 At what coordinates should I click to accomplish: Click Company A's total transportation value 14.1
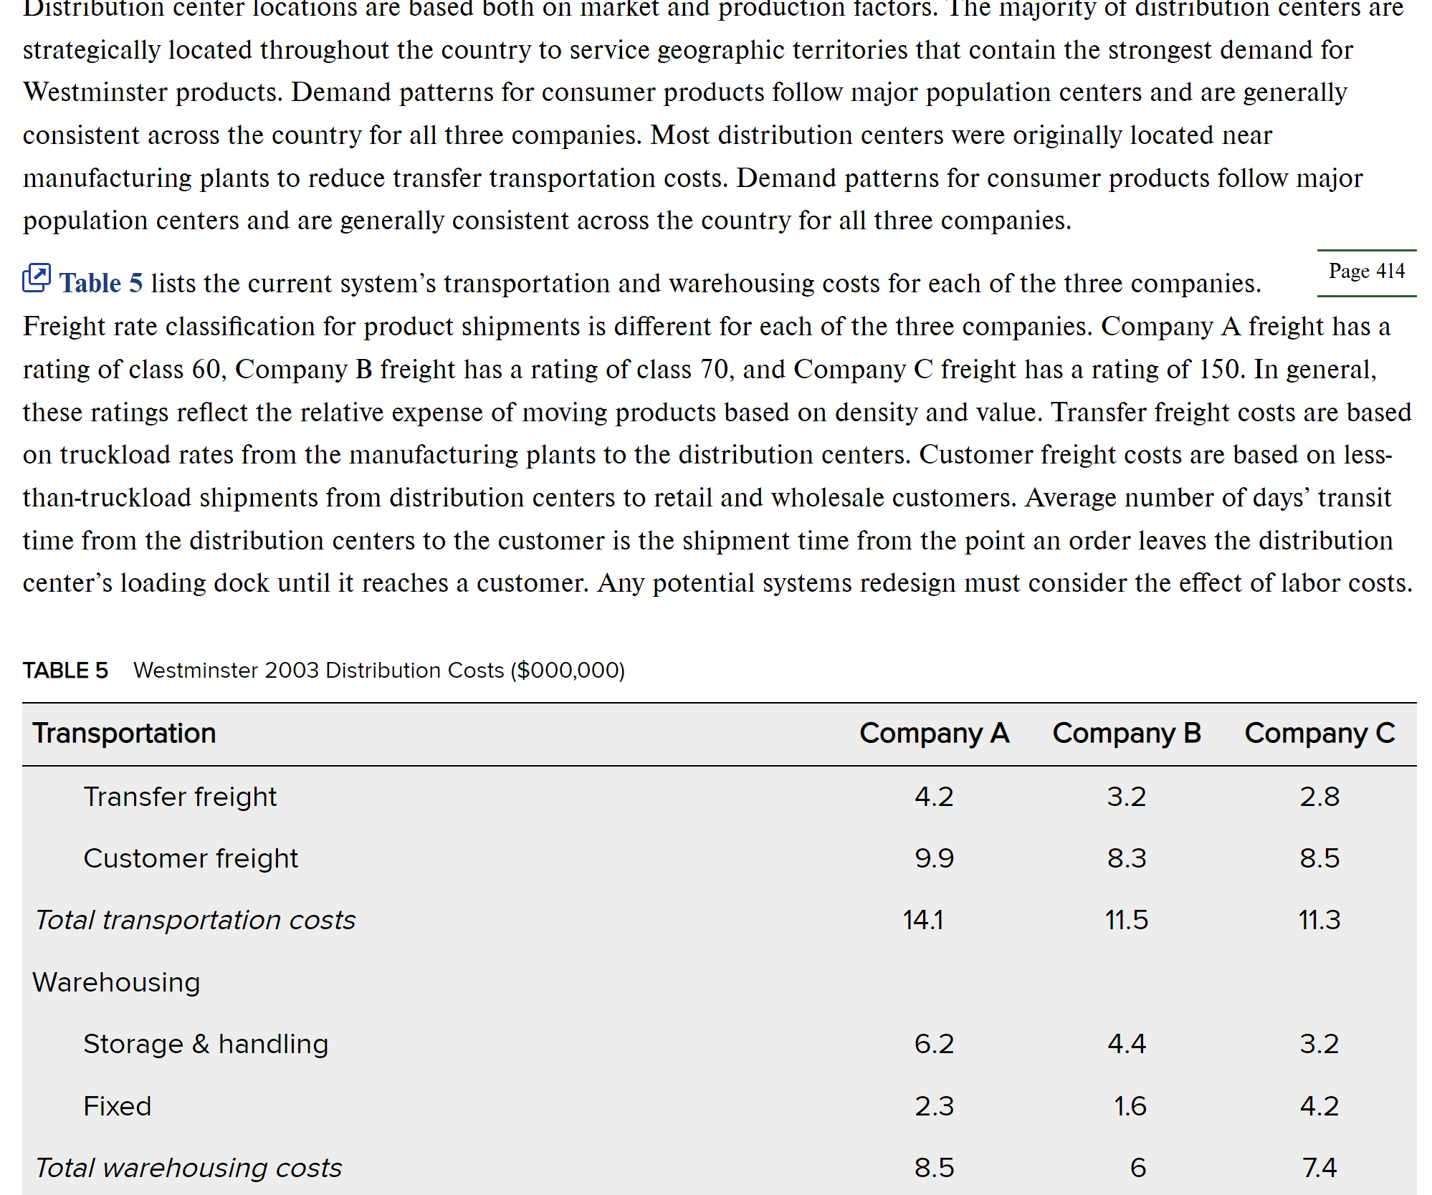tap(923, 920)
